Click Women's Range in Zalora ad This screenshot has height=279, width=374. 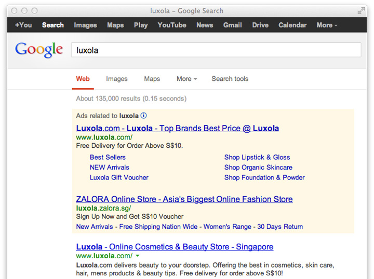228,227
